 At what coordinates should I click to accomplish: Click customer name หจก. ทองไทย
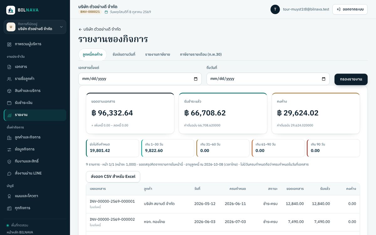[x=154, y=222]
